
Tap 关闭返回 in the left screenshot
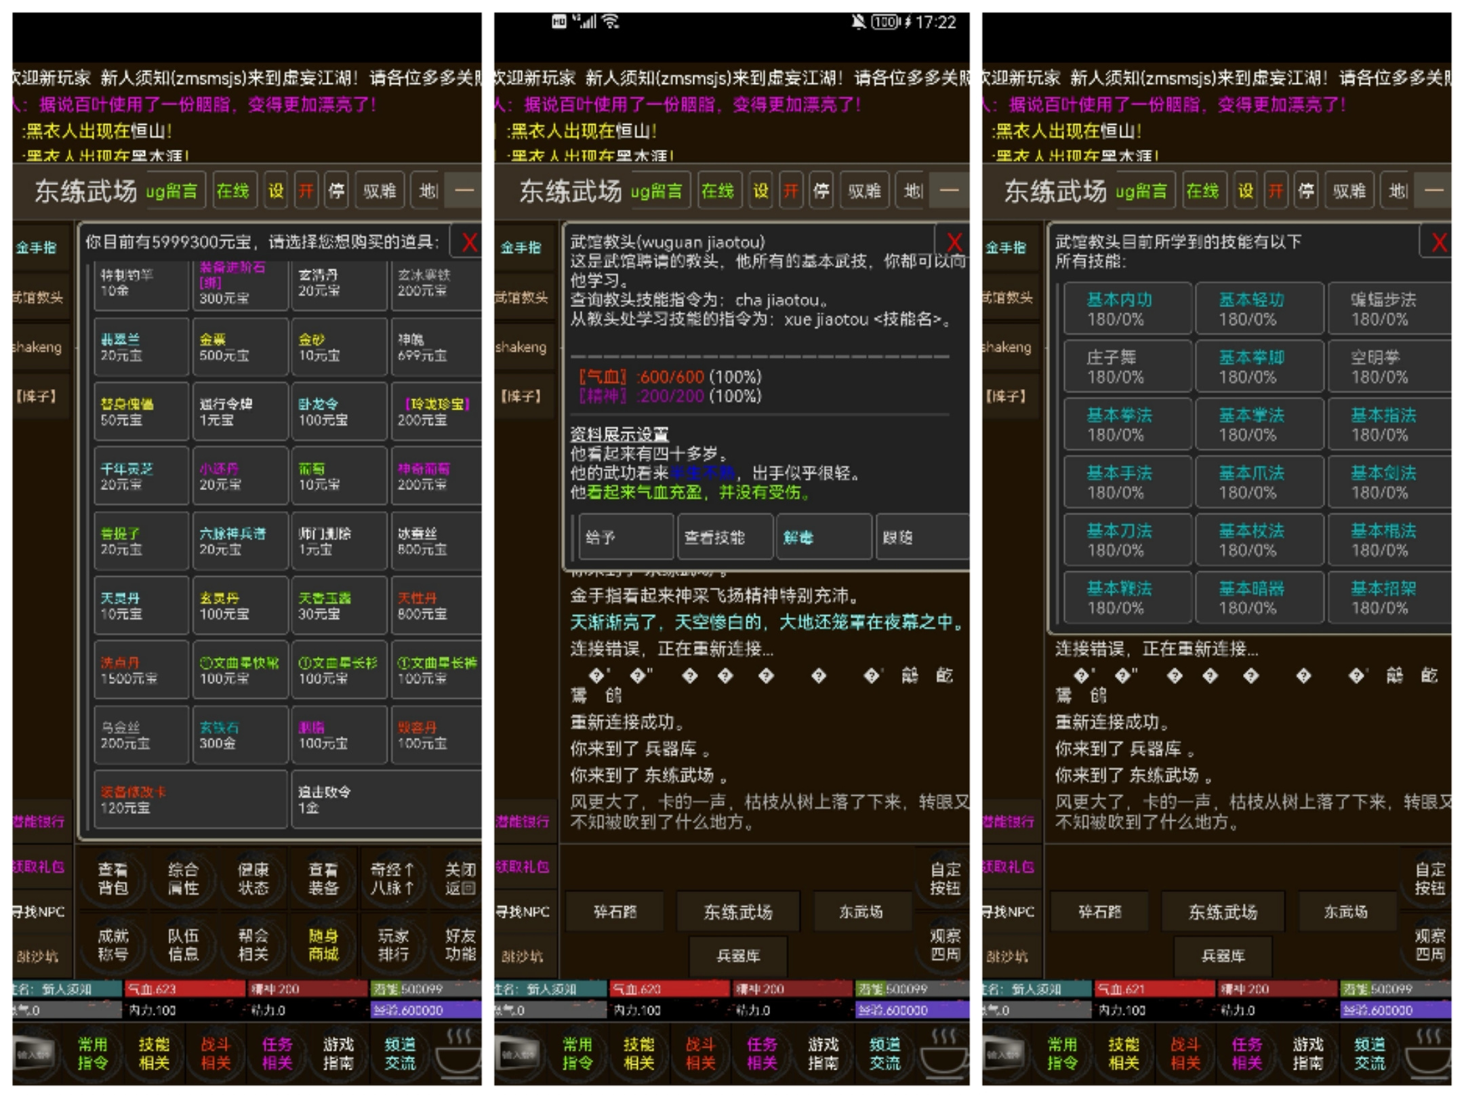[x=460, y=878]
